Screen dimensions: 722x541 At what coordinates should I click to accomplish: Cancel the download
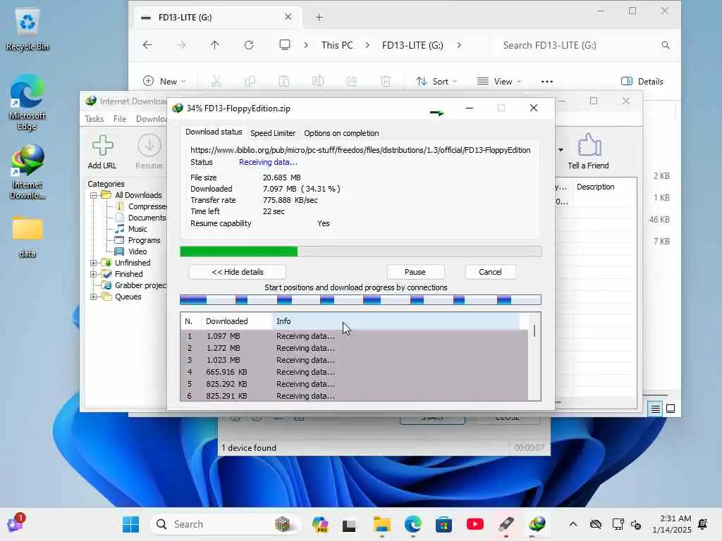tap(490, 272)
